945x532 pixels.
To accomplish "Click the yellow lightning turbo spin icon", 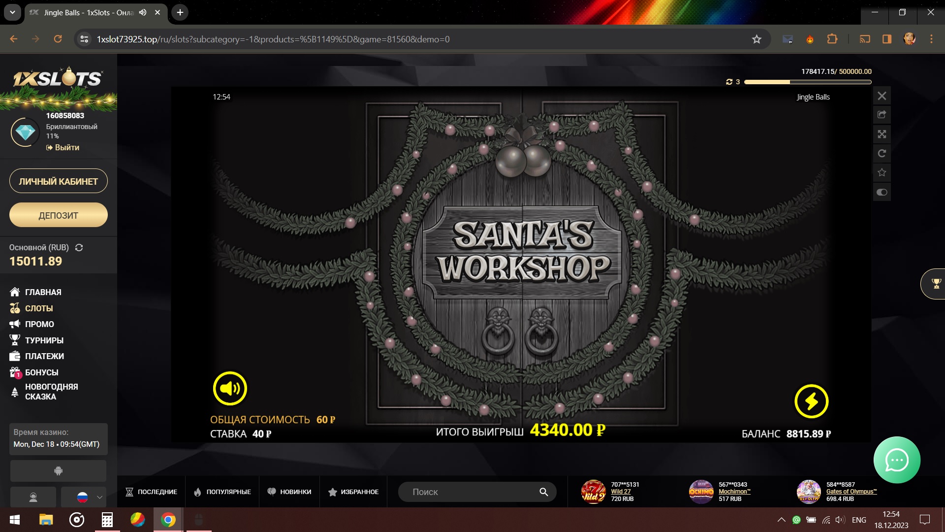I will click(x=811, y=401).
